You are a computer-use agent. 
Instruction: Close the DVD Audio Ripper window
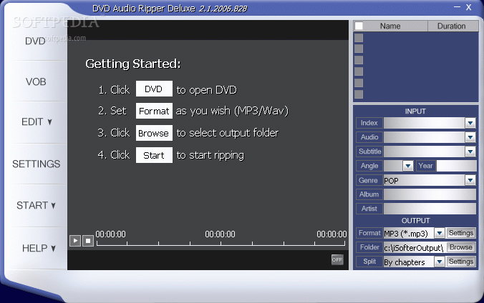(468, 7)
